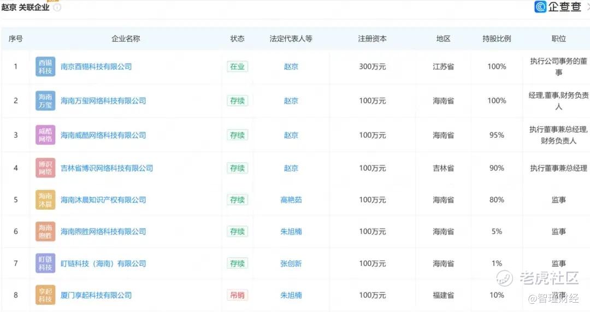Image resolution: width=590 pixels, height=312 pixels.
Task: Click the 海南万玺 company logo
Action: [45, 101]
